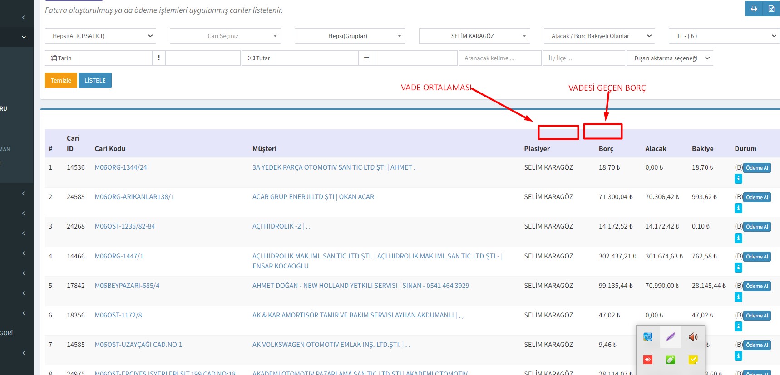The height and width of the screenshot is (375, 780).
Task: Click the print icon button
Action: (x=754, y=9)
